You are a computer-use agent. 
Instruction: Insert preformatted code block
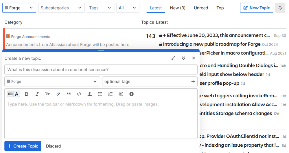point(79,94)
